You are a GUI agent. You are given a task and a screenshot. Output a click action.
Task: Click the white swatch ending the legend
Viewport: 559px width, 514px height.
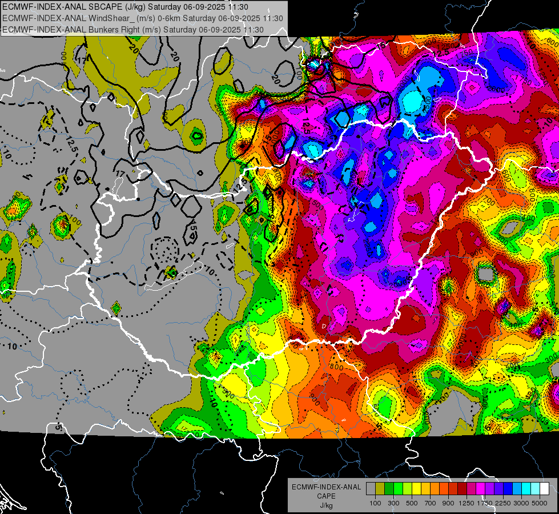[x=545, y=489]
